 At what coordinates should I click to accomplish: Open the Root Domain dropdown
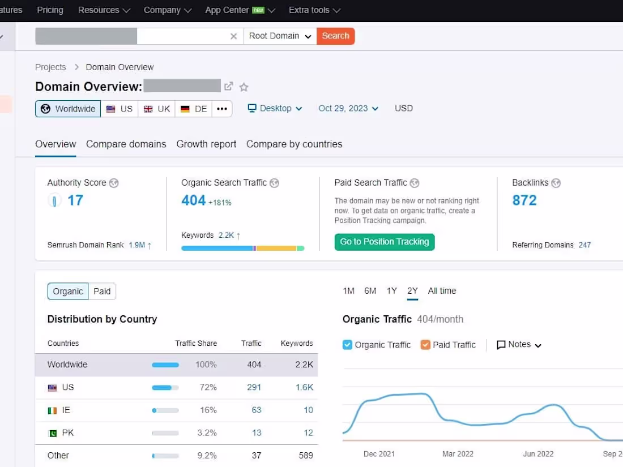coord(280,36)
